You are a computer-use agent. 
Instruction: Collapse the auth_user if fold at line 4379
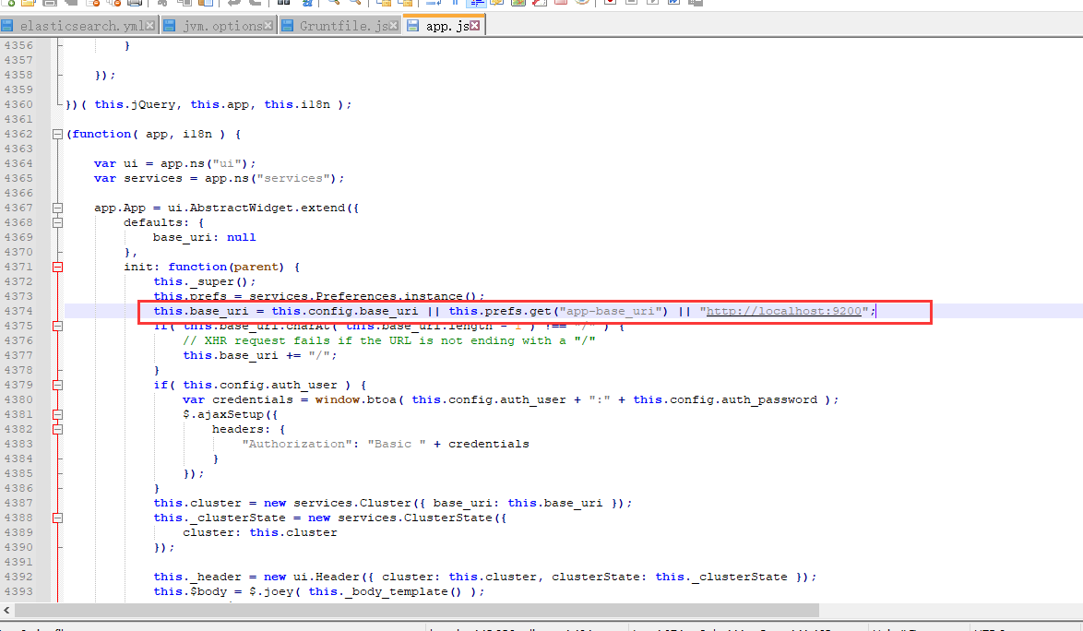tap(58, 386)
